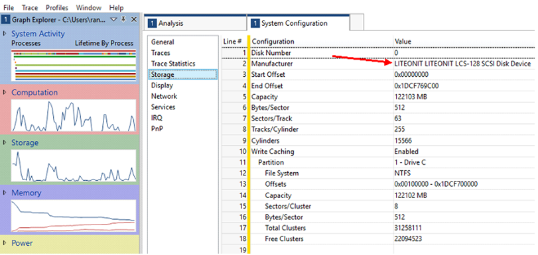Select the Partition row
Screen dimensions: 538x255
point(378,162)
